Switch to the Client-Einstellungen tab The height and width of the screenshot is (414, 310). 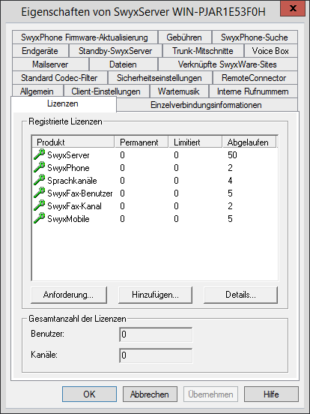106,91
